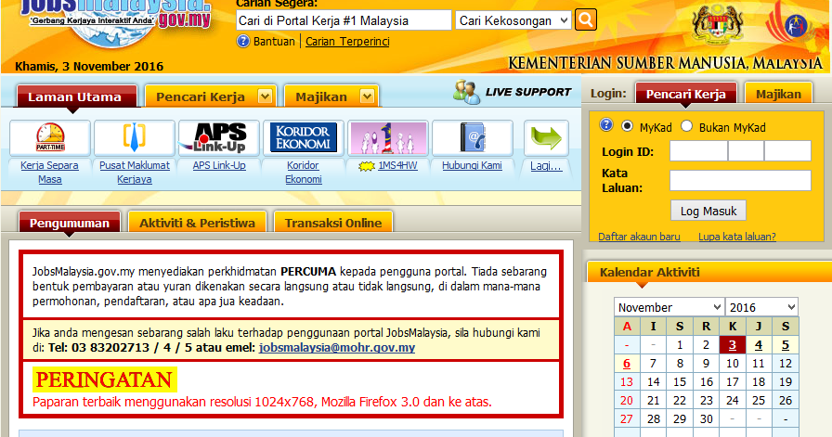Select calendar date 5
Viewport: 832px width, 437px height.
pos(786,345)
